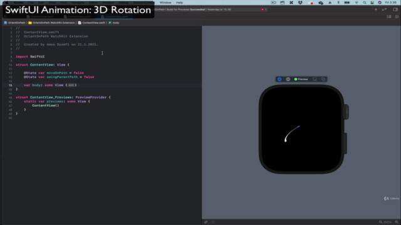
Task: Click the clapperboard menu bar icon
Action: (x=283, y=2)
